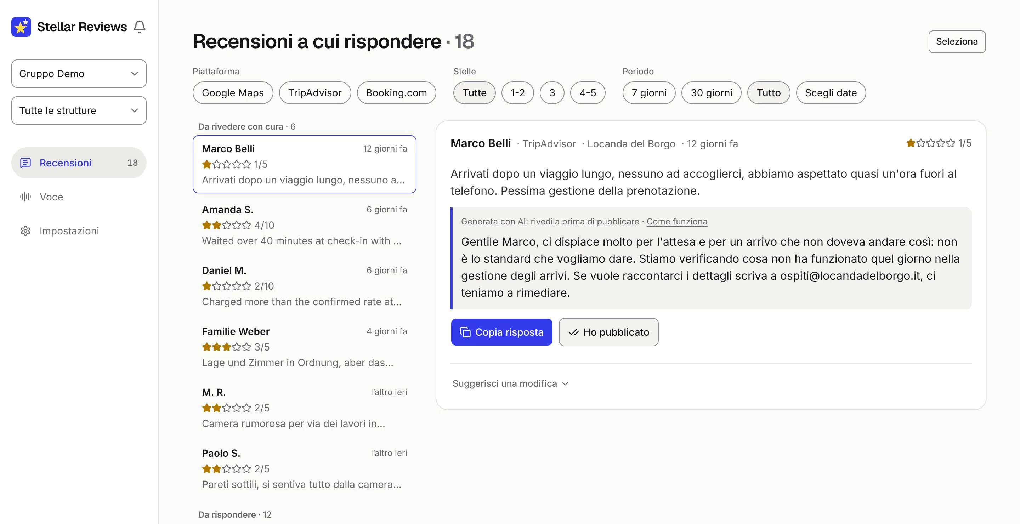Image resolution: width=1020 pixels, height=524 pixels.
Task: Filter by Google Maps platform
Action: point(233,93)
